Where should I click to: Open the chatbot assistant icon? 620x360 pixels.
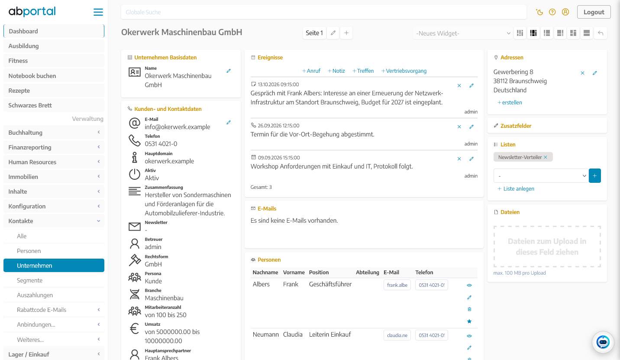603,342
